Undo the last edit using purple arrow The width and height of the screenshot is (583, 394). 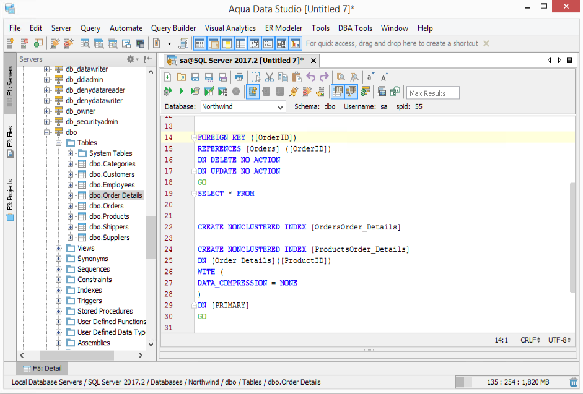[x=310, y=77]
